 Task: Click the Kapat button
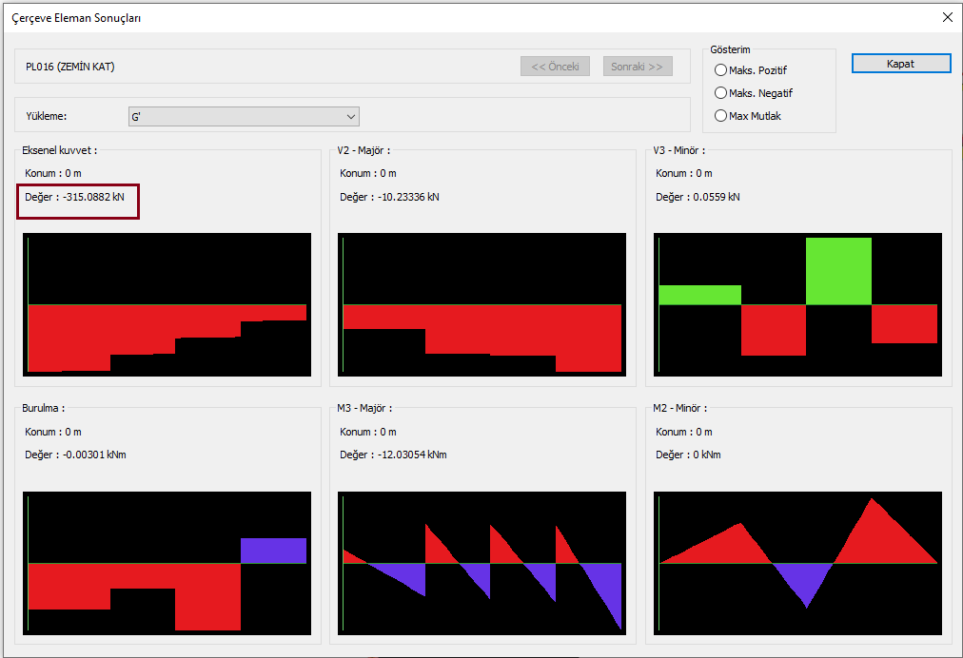coord(900,64)
